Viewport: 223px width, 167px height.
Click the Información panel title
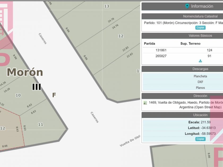pos(202,6)
